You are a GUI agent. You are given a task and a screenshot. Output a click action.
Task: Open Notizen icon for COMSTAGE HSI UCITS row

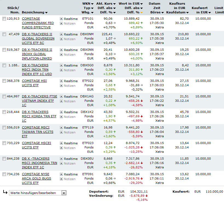(61, 85)
